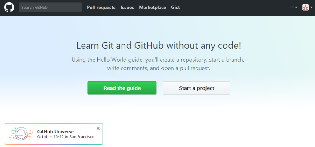Click the Start a project button
This screenshot has height=147, width=315.
click(196, 88)
